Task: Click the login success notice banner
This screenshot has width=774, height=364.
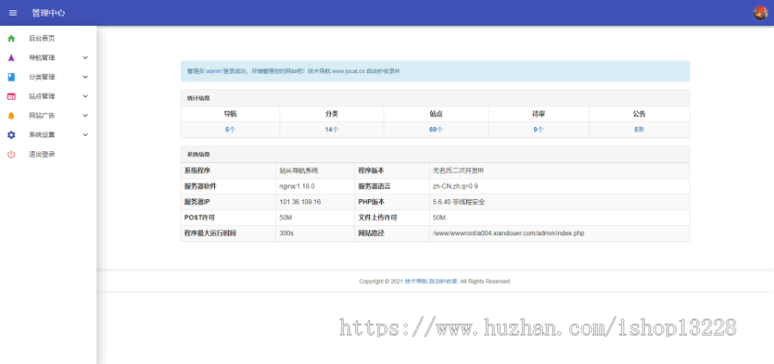Action: pos(435,71)
